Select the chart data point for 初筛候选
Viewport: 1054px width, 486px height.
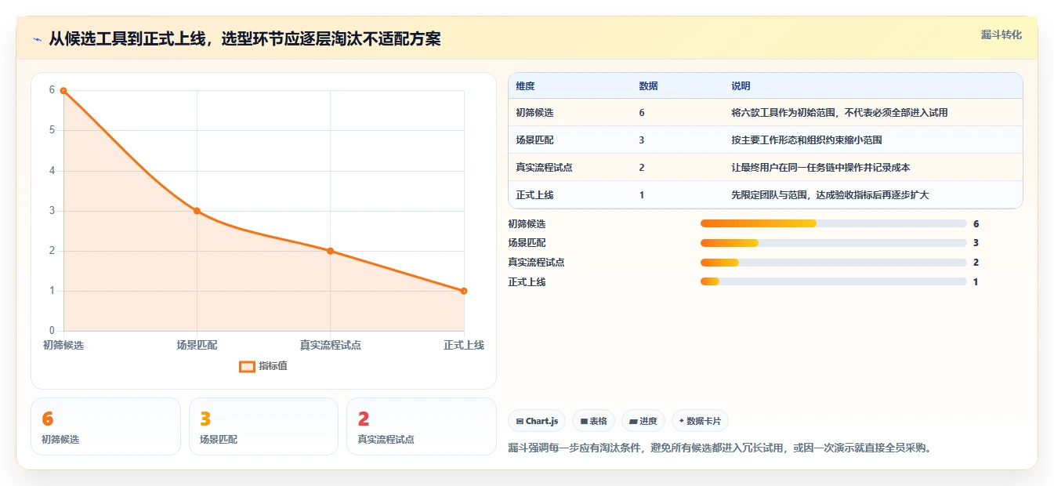(63, 91)
